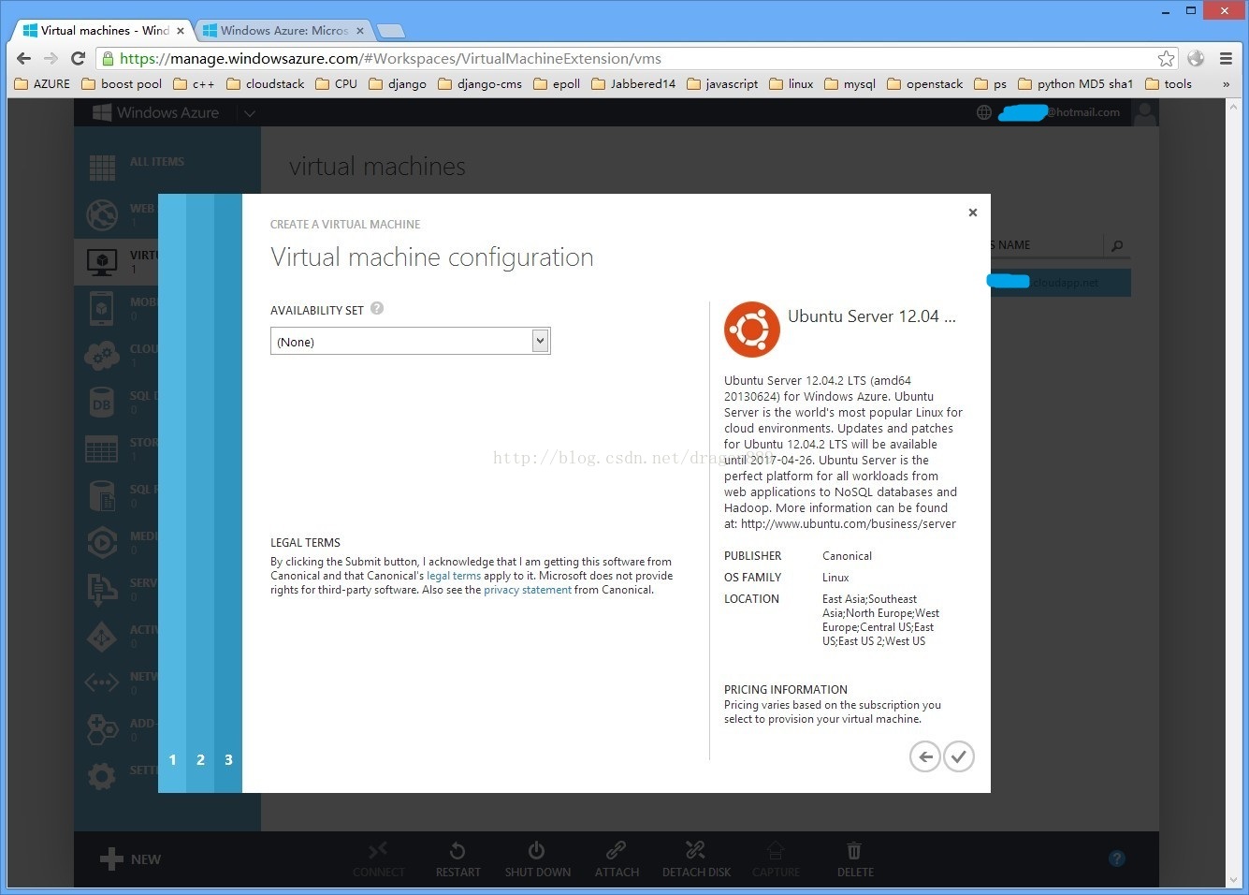1249x895 pixels.
Task: Click the browser back button
Action: pos(24,58)
